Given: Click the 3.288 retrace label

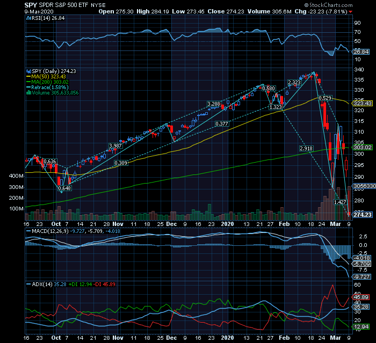Looking at the screenshot, I should [x=214, y=104].
